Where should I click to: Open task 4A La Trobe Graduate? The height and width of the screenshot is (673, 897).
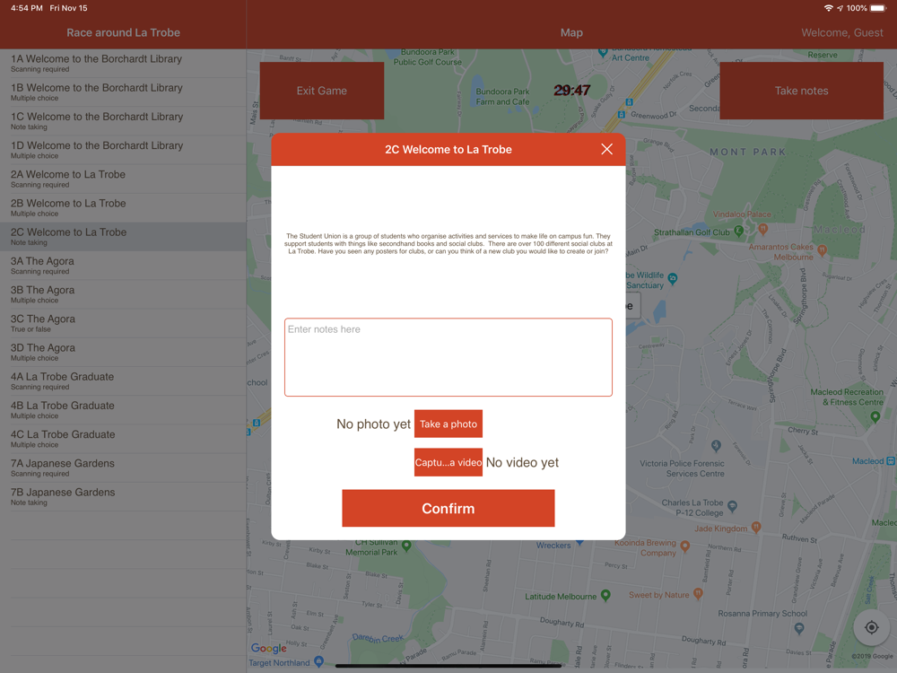pyautogui.click(x=123, y=381)
